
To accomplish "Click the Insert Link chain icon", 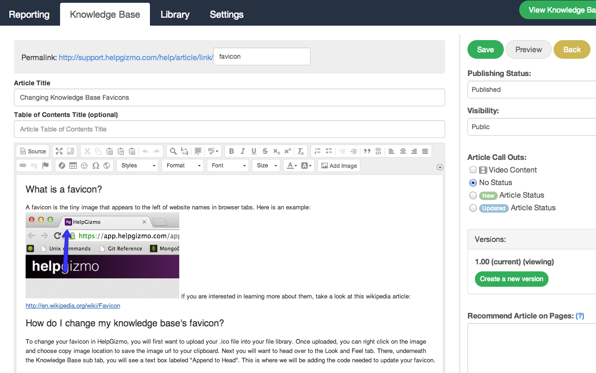I will click(x=23, y=166).
